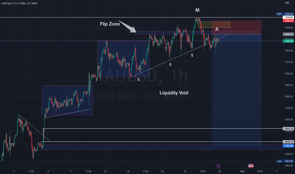Click the 1880.00 price axis value
295x174 pixels.
(289, 96)
